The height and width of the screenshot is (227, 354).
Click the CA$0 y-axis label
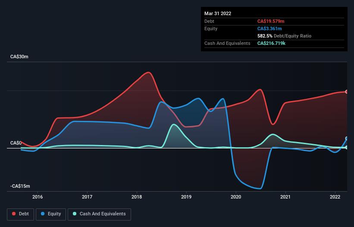[x=16, y=143]
